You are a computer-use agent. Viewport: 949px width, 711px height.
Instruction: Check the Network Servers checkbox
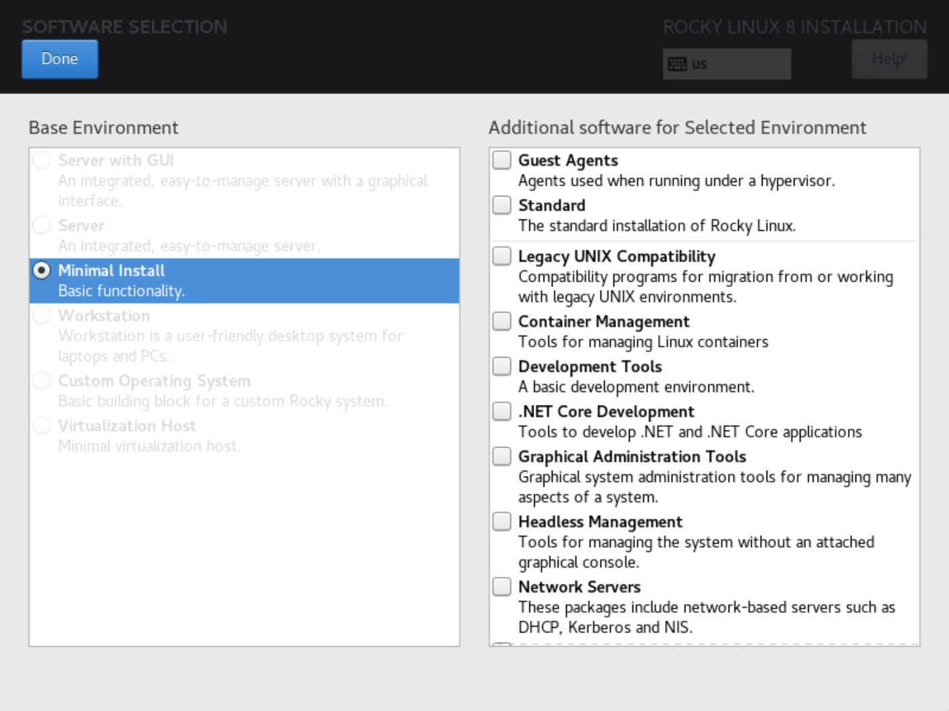click(x=502, y=586)
